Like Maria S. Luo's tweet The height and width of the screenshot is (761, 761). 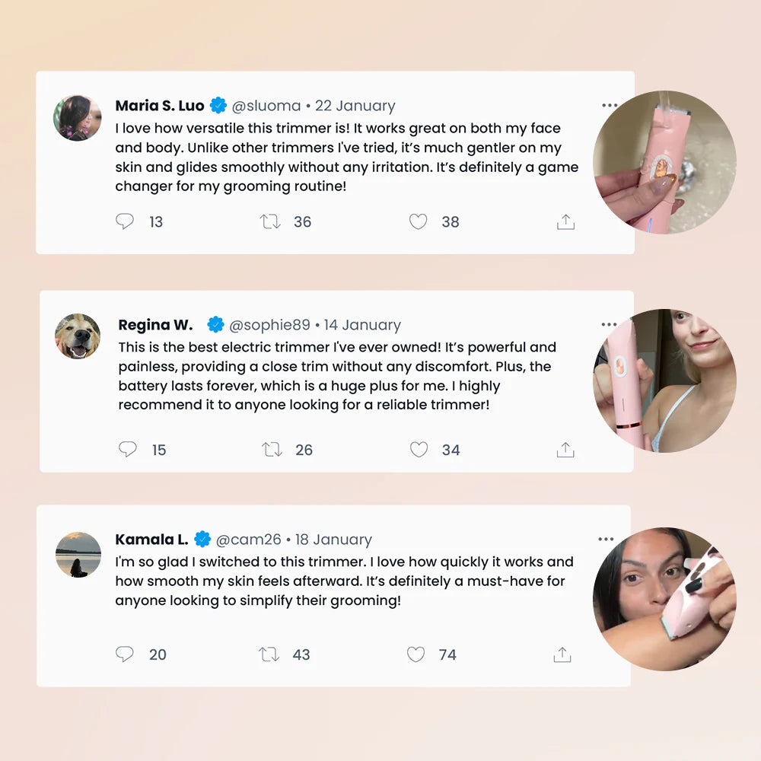click(x=418, y=221)
